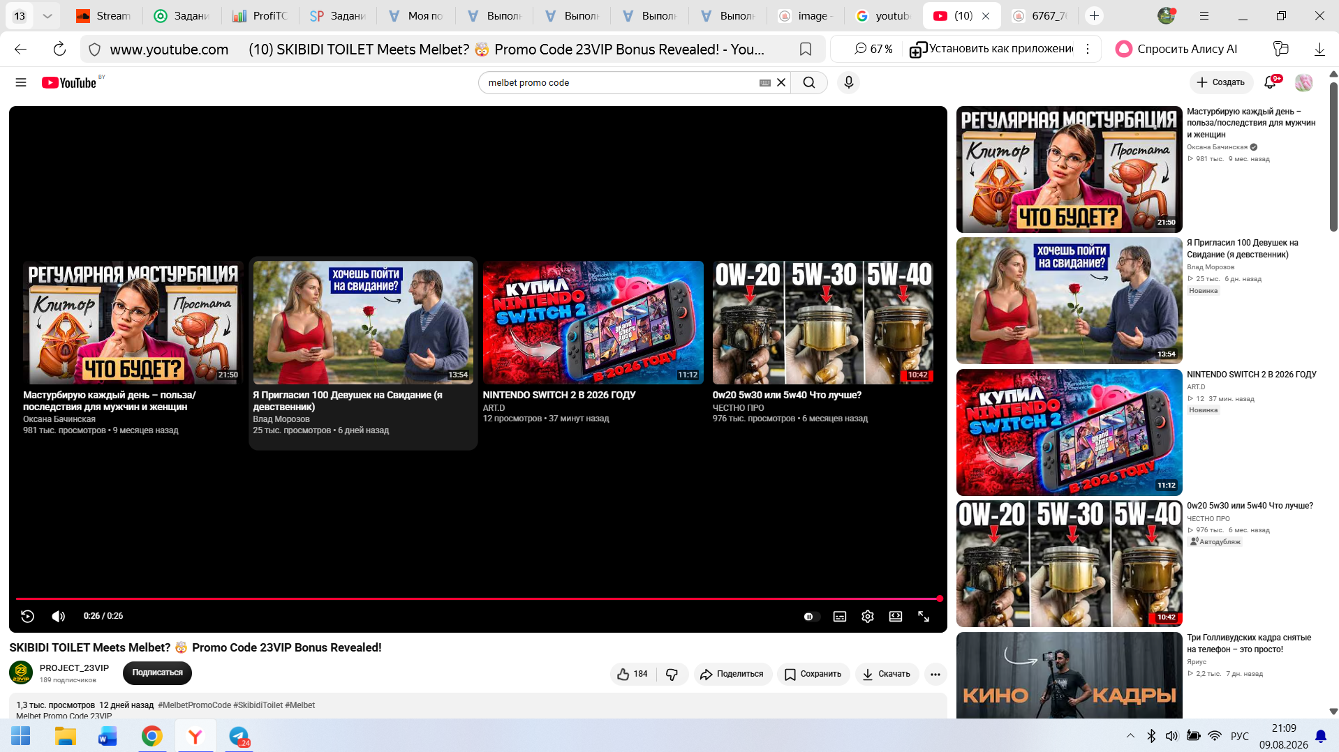Switch to the youtub Google tab
This screenshot has width=1339, height=752.
pyautogui.click(x=883, y=15)
